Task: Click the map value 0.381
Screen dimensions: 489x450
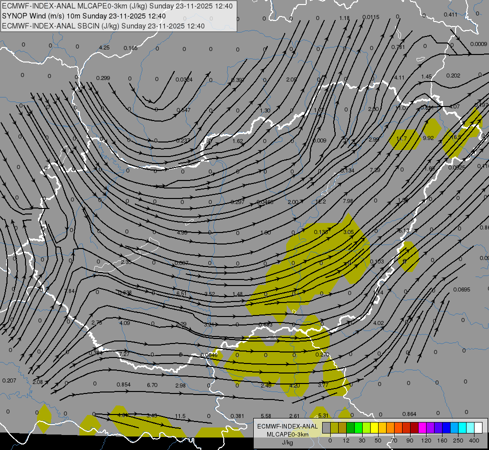Action: (x=237, y=416)
